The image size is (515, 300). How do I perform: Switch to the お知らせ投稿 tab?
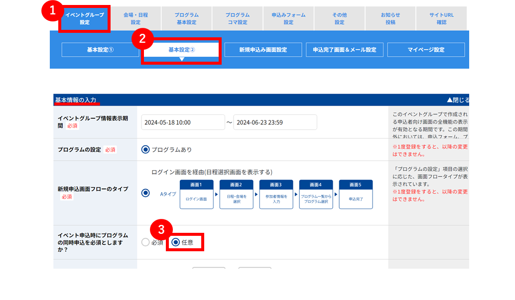390,19
